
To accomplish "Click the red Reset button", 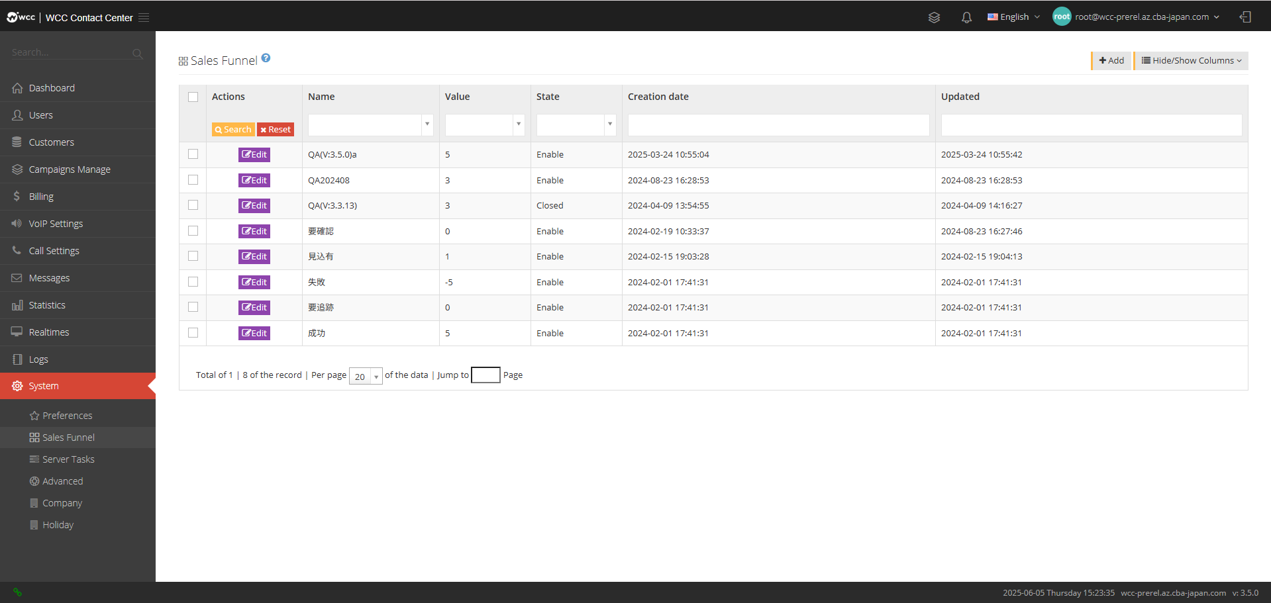I will (x=276, y=130).
